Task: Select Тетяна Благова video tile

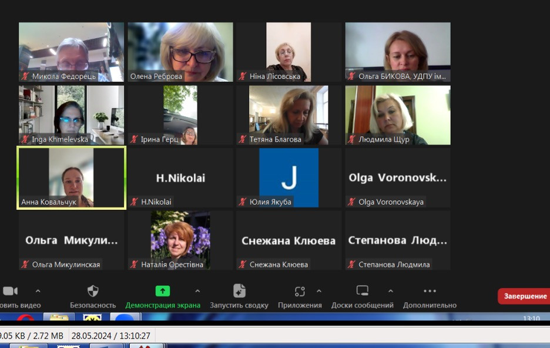Action: pos(289,115)
